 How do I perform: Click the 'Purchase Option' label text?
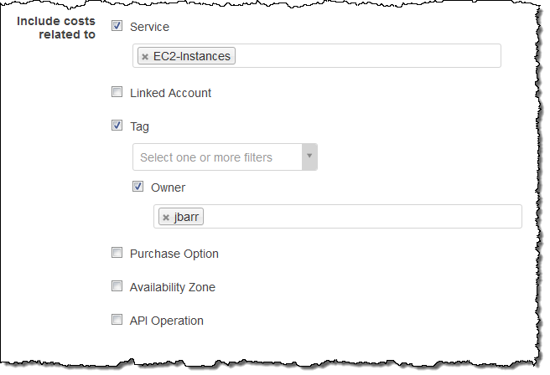(x=174, y=254)
